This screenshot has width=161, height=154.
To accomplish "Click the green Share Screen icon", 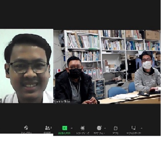I will pos(65,128).
